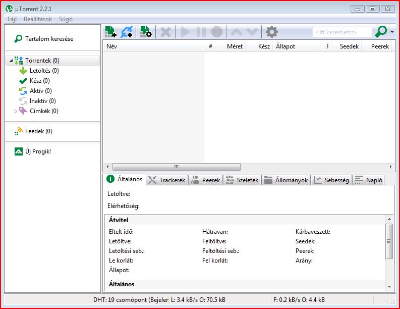
Task: Click the Pause torrent icon
Action: pos(201,32)
